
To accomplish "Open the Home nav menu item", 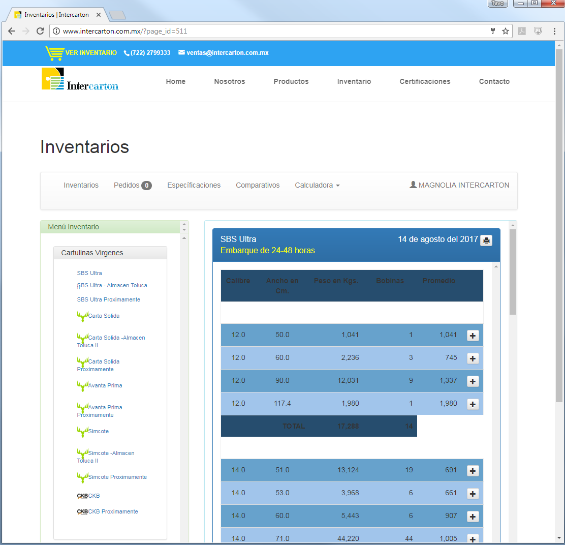I will [x=175, y=81].
